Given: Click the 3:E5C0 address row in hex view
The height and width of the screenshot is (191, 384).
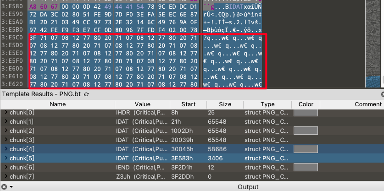Looking at the screenshot, I should (x=14, y=38).
